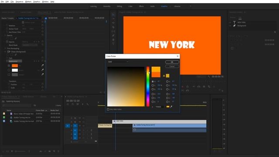Select the blue Bubble Turning clip on timeline

pyautogui.click(x=170, y=126)
